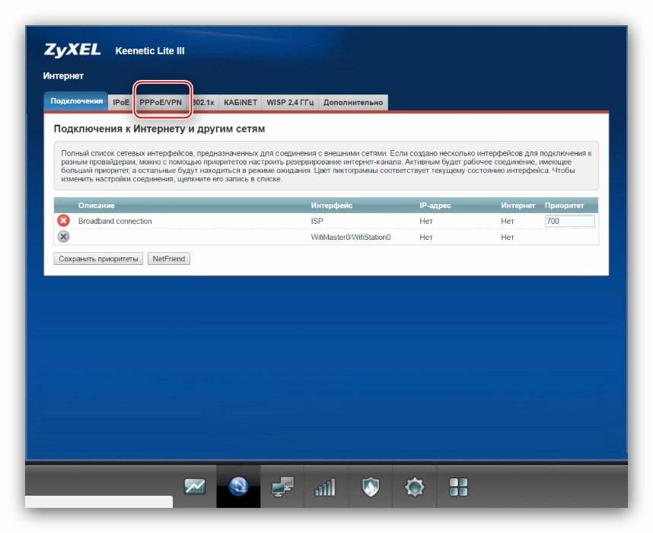Select the PPPoE/VPN tab

click(161, 102)
